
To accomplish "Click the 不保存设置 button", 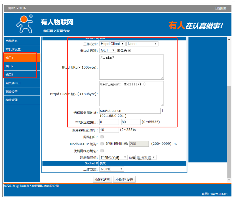I will 124,179.
